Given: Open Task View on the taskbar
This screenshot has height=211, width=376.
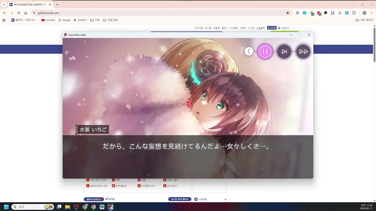Looking at the screenshot, I should pos(59,207).
